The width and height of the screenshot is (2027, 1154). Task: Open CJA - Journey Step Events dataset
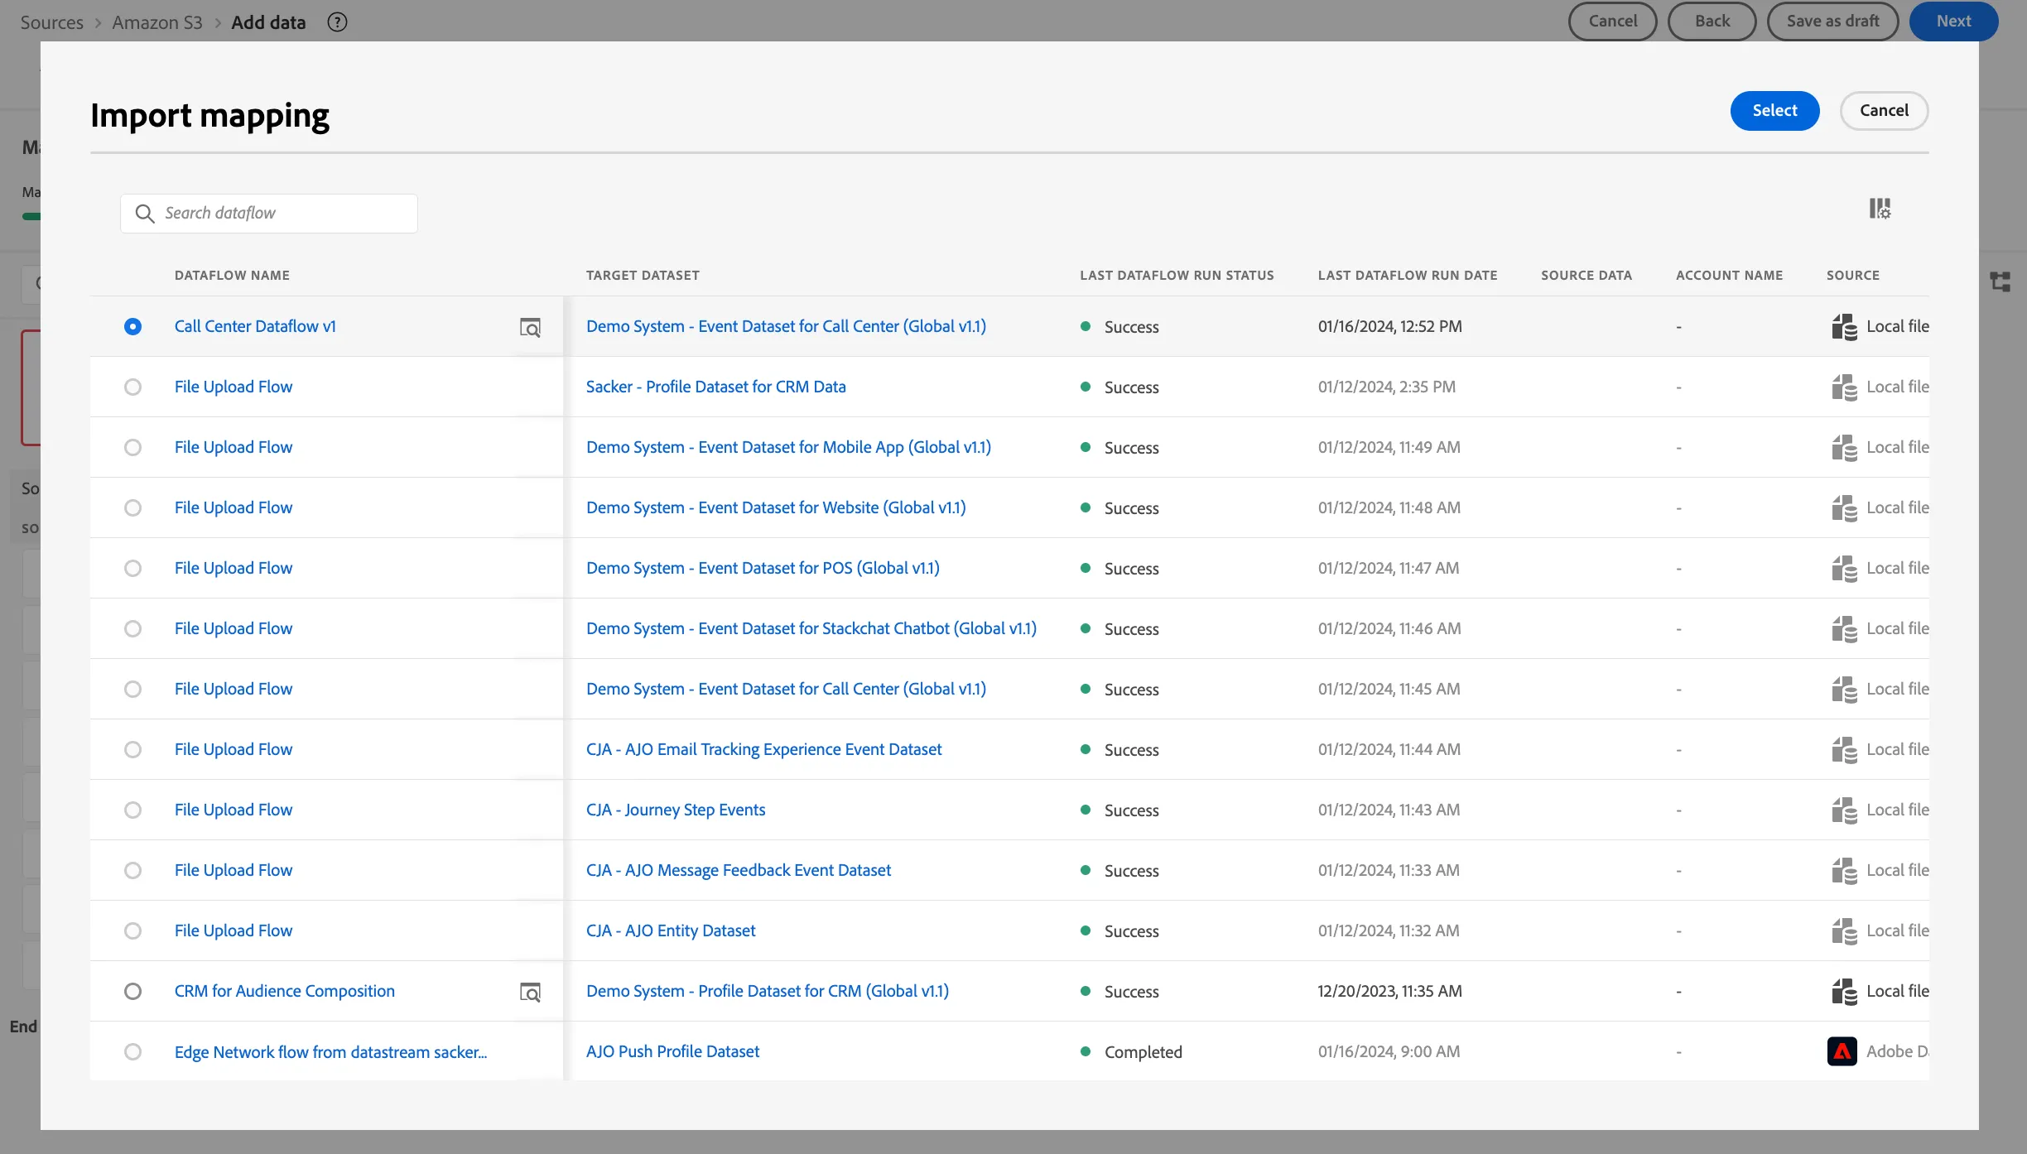click(676, 810)
